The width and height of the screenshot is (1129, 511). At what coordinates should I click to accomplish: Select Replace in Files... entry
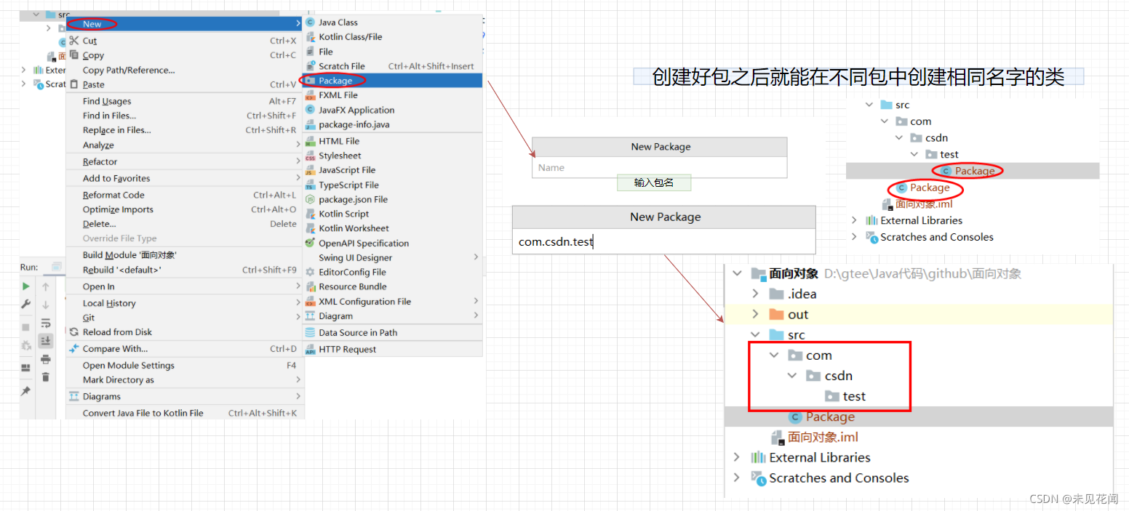[183, 130]
